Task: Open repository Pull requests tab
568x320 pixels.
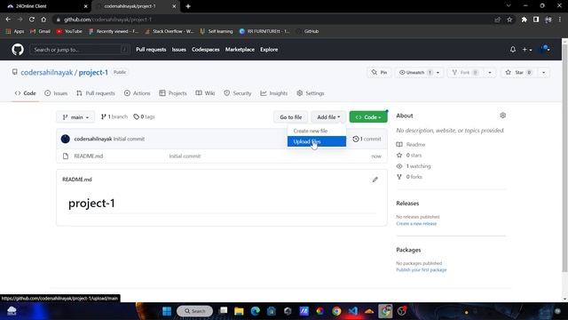Action: tap(96, 93)
